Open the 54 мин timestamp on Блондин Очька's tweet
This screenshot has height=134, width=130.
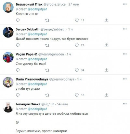[62, 104]
